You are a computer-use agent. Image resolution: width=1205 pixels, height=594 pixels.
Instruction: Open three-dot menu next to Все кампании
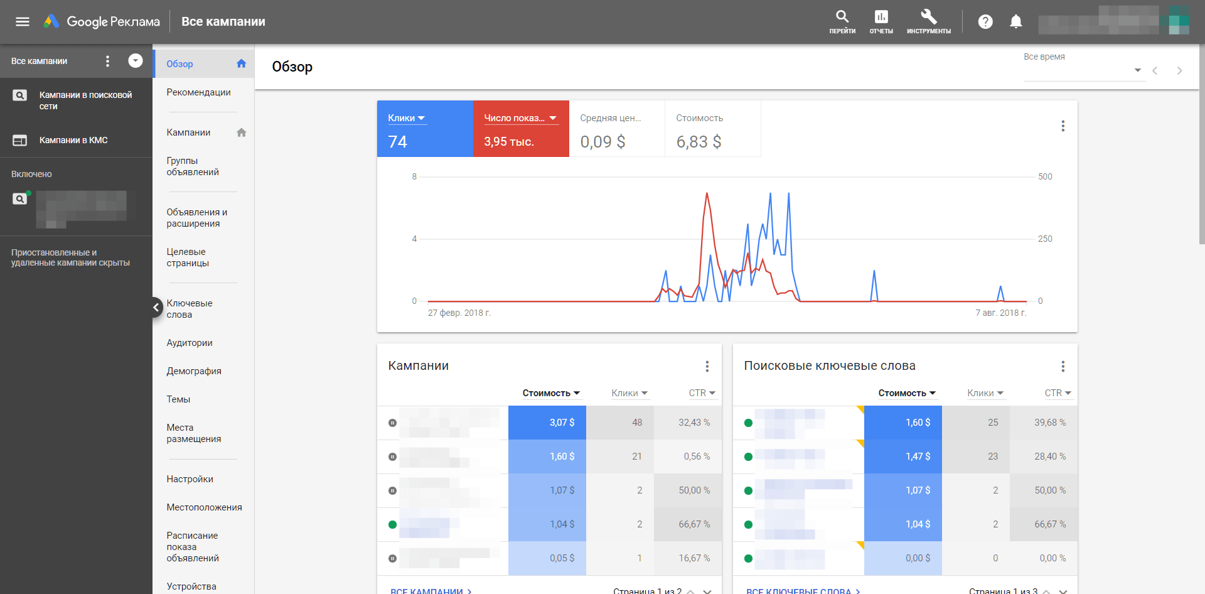[x=107, y=61]
